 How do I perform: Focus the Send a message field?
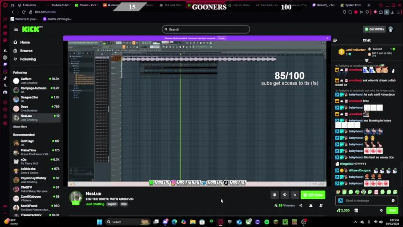point(366,201)
